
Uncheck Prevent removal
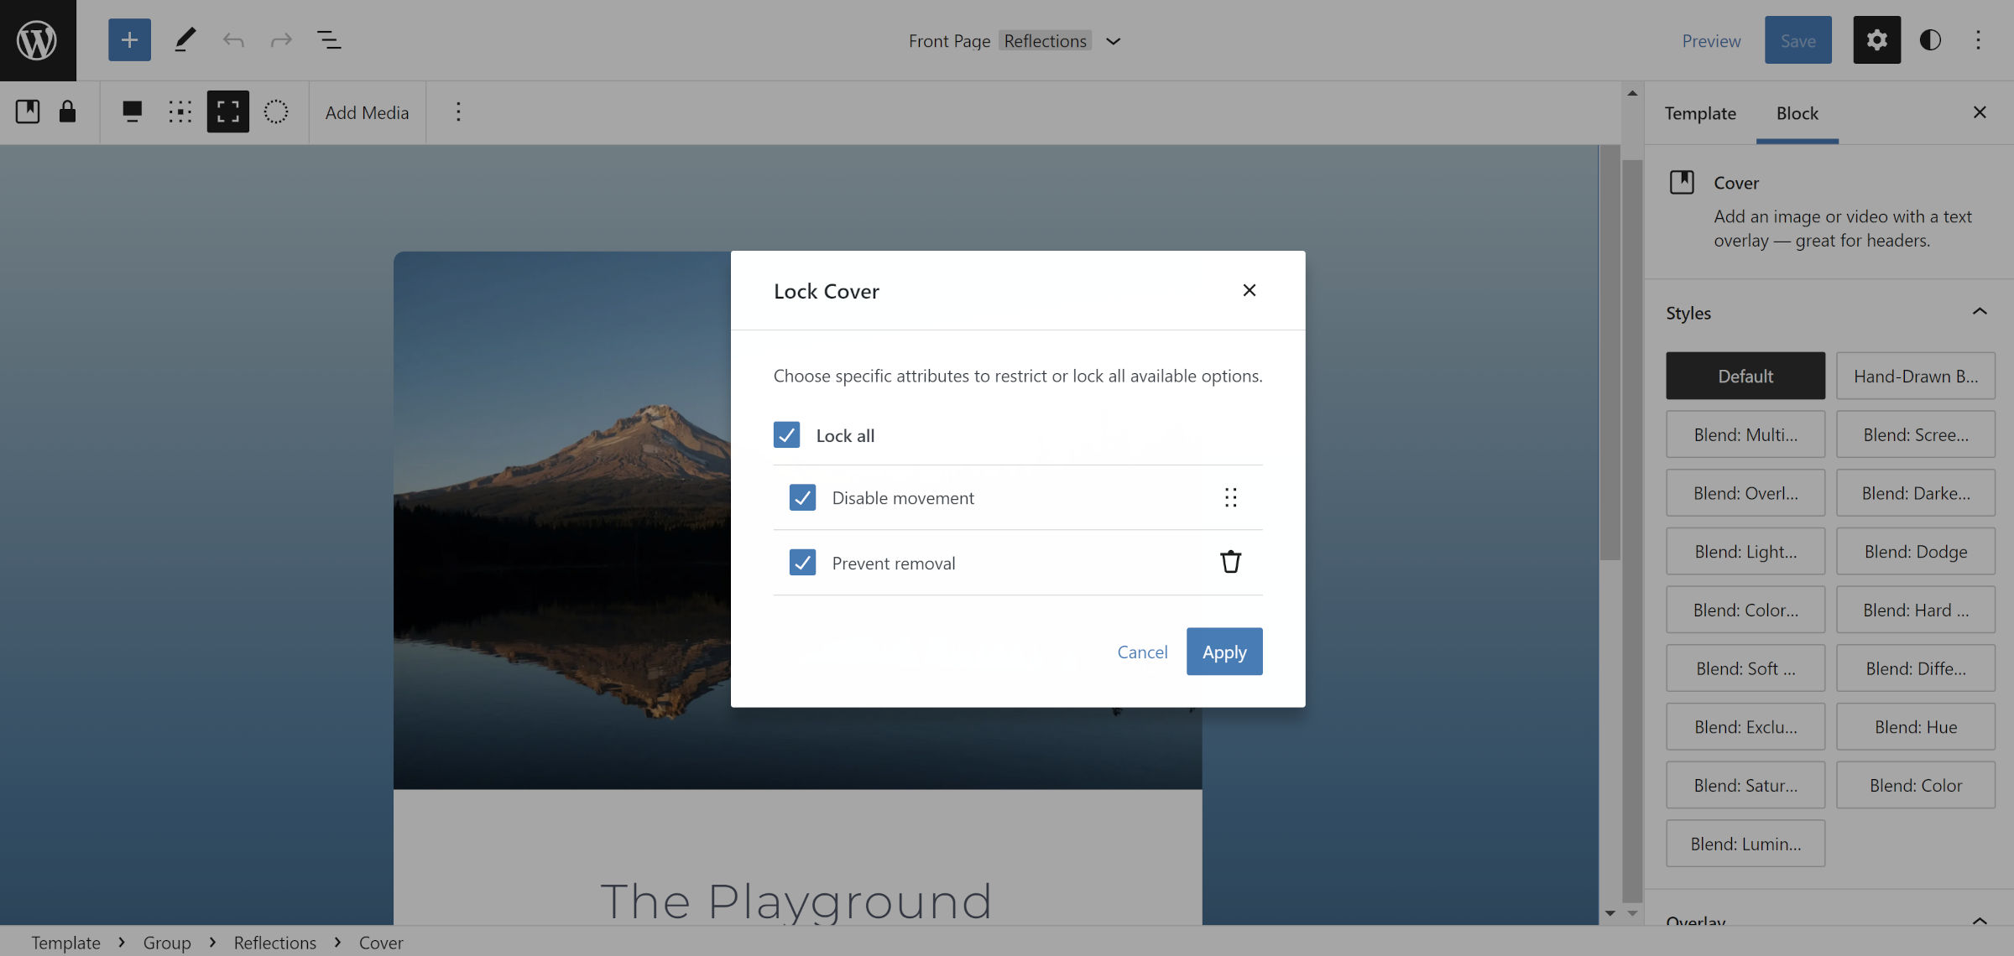coord(802,563)
